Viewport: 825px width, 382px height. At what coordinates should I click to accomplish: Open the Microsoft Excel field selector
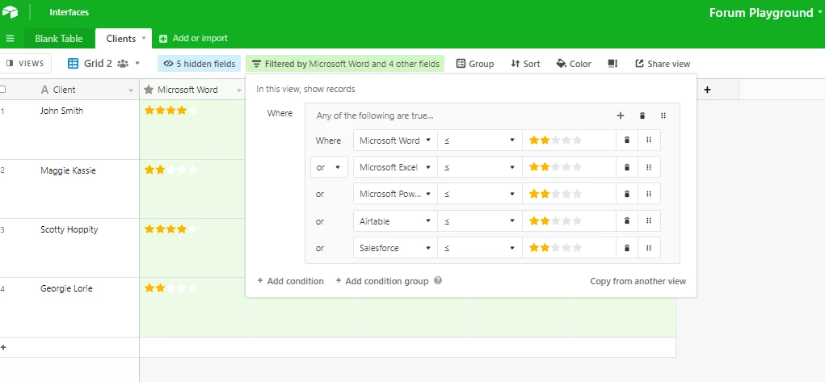395,167
